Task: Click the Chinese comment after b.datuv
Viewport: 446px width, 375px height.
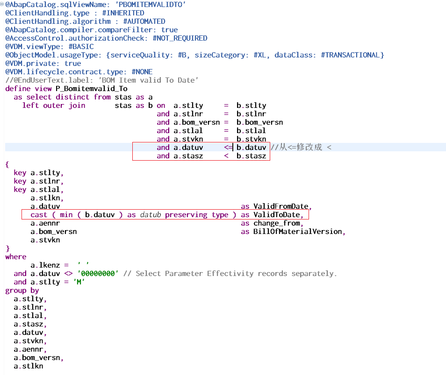Action: (x=301, y=147)
